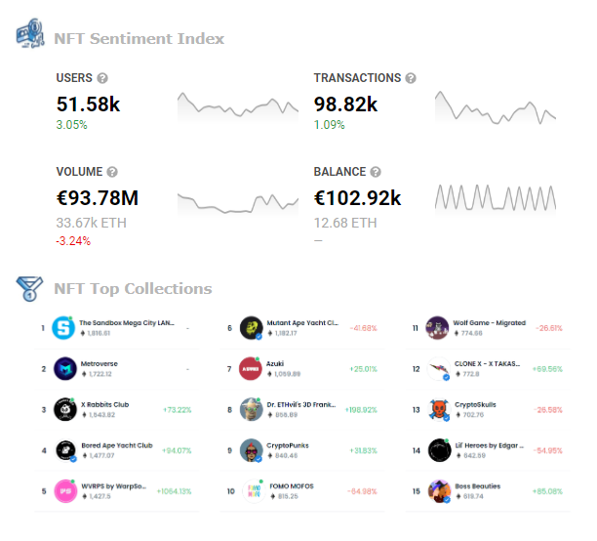This screenshot has width=597, height=541.
Task: Click the CryptoSkulls skull avatar
Action: tap(439, 410)
